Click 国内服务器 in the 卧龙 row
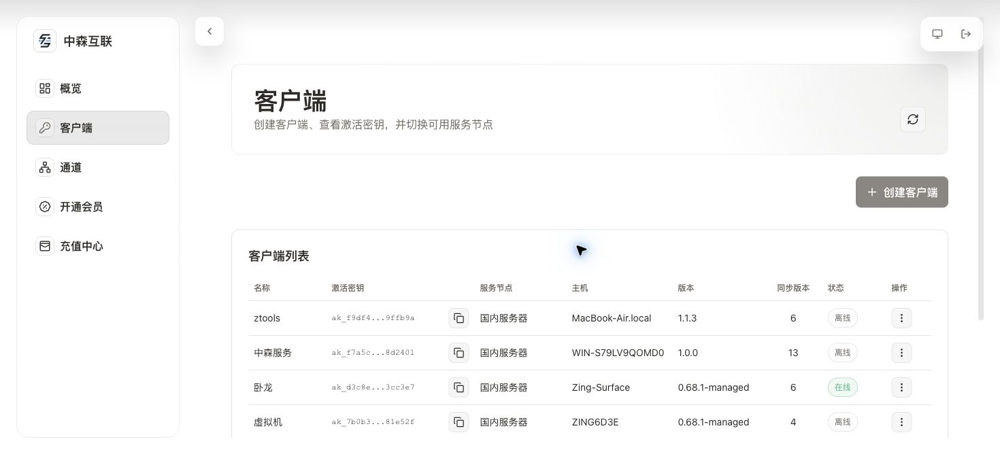This screenshot has height=454, width=1000. pyautogui.click(x=503, y=387)
